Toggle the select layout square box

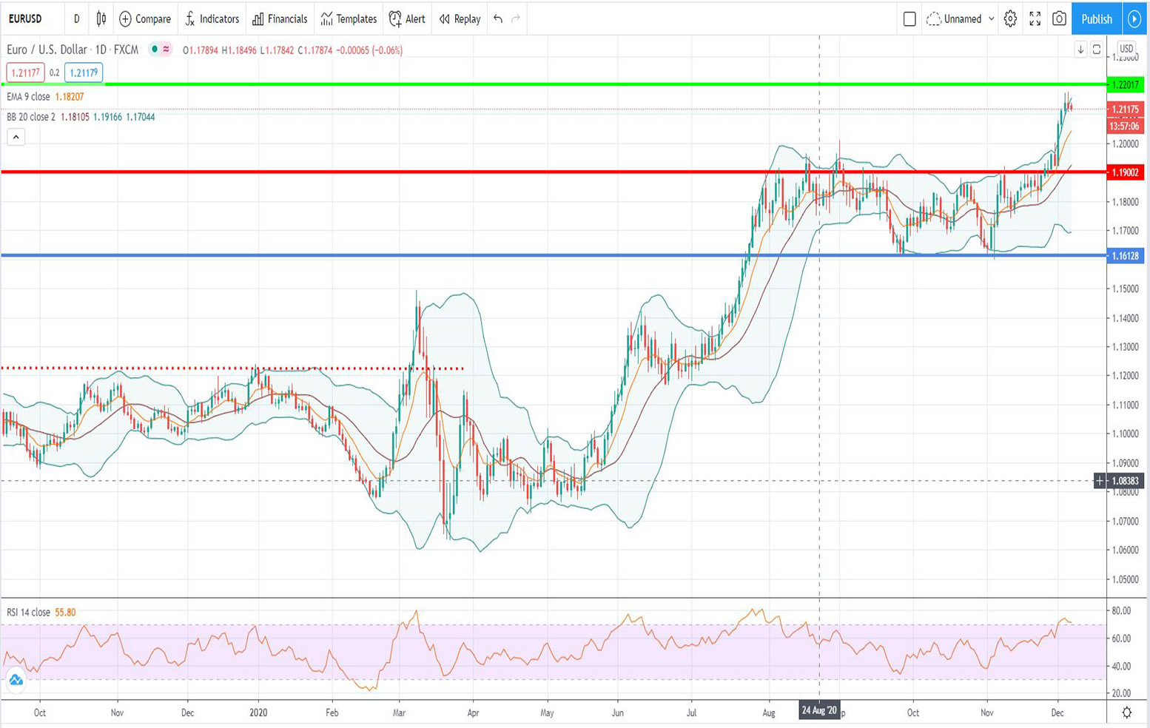909,19
